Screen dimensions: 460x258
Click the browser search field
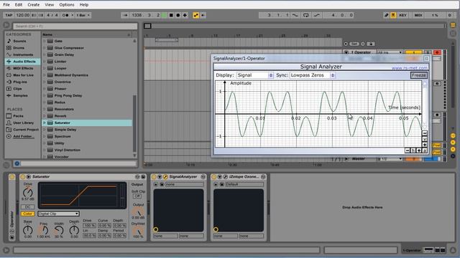click(75, 27)
